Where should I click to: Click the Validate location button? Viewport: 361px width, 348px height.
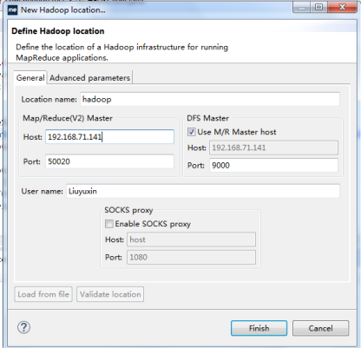click(110, 294)
